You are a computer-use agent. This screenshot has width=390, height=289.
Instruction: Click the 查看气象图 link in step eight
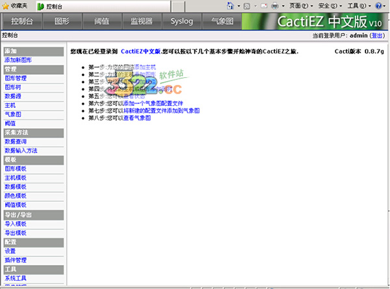click(137, 118)
